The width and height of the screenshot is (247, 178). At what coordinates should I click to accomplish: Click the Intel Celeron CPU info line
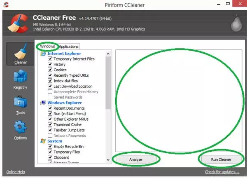(89, 29)
